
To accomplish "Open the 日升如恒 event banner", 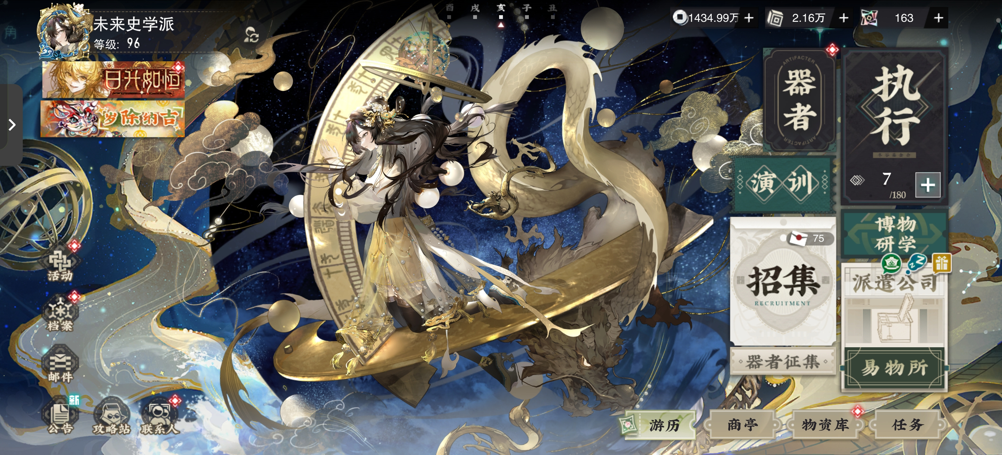I will 113,80.
